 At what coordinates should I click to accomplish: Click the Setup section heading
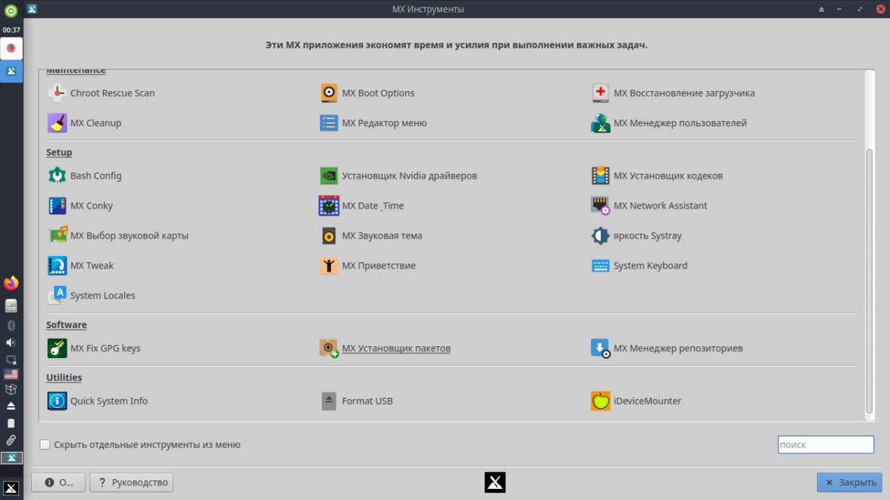click(x=59, y=152)
